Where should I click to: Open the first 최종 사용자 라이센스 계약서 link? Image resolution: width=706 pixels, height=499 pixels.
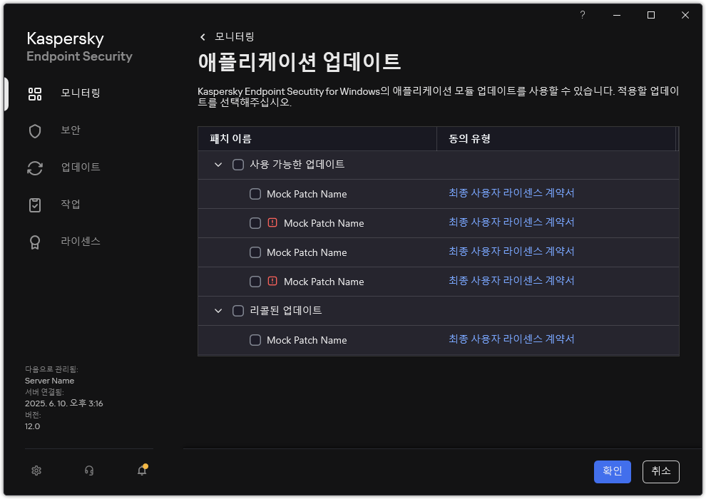coord(513,192)
